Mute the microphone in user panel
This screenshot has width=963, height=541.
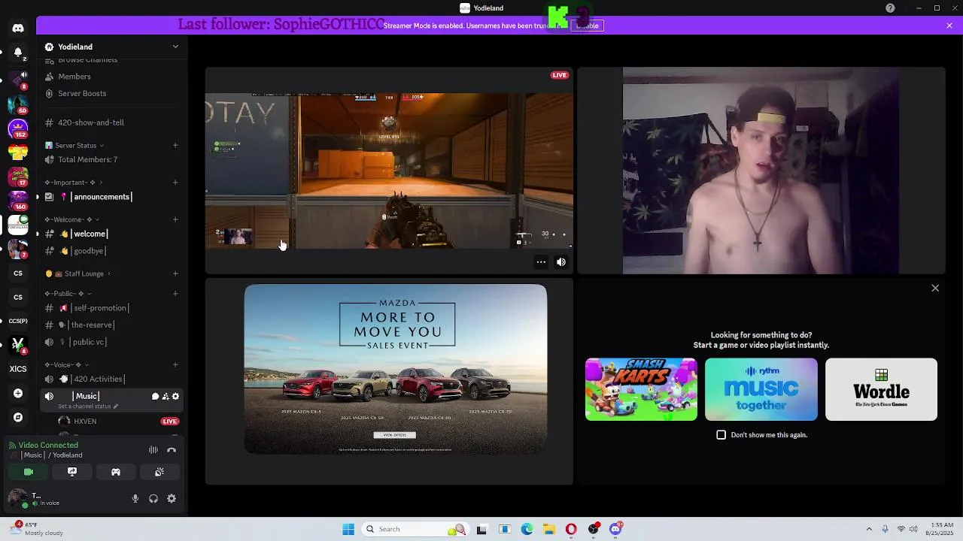(135, 498)
